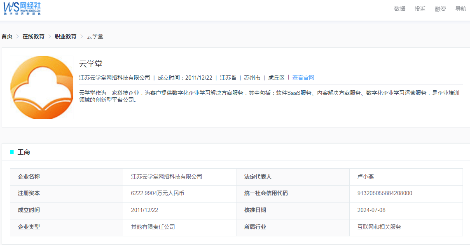Select the 云学堂 breadcrumb text

tap(95, 36)
